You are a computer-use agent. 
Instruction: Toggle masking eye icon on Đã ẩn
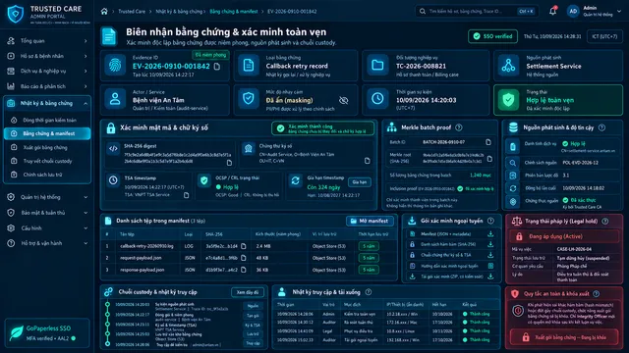(344, 100)
